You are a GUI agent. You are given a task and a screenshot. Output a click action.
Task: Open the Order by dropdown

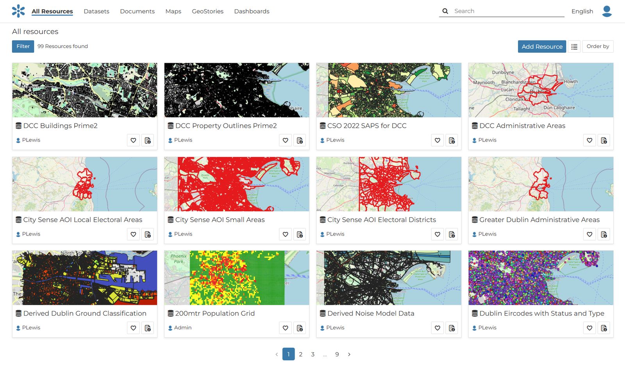coord(598,46)
